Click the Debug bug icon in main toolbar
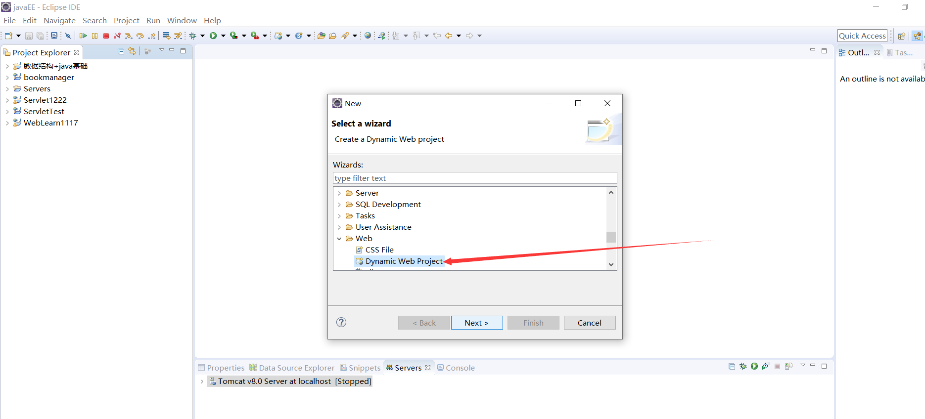This screenshot has width=925, height=419. point(193,36)
